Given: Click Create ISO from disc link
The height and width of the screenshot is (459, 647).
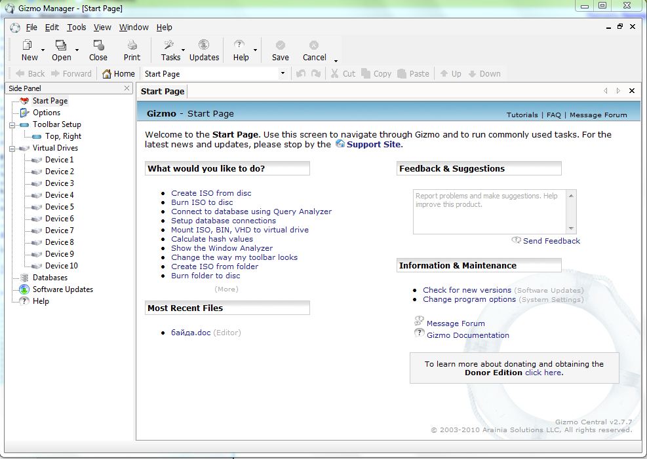Looking at the screenshot, I should click(x=211, y=193).
